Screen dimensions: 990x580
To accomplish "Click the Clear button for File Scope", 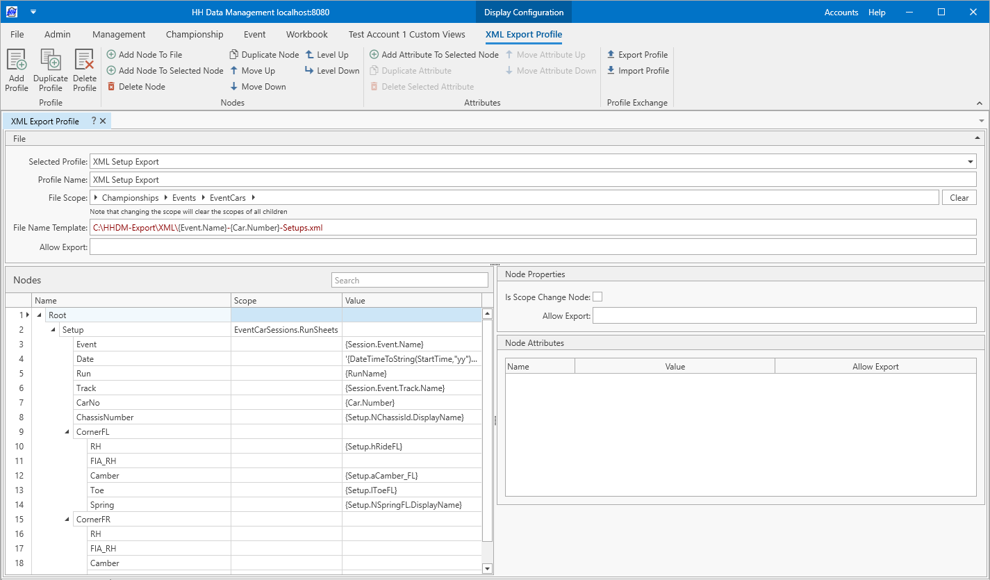I will tap(959, 198).
